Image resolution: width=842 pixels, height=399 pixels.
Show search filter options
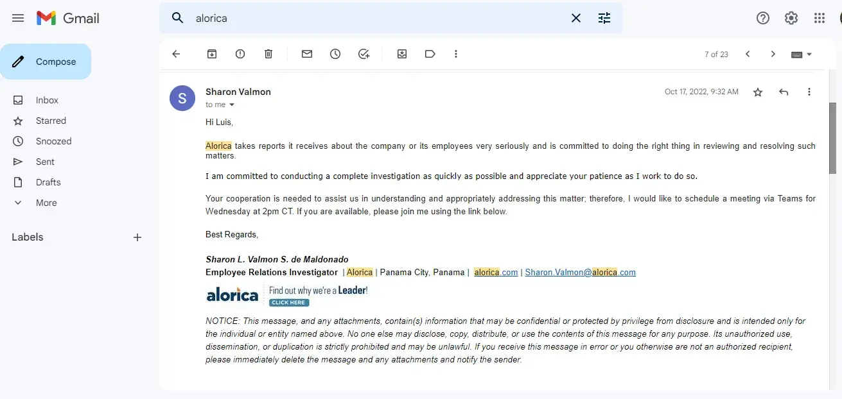coord(604,18)
